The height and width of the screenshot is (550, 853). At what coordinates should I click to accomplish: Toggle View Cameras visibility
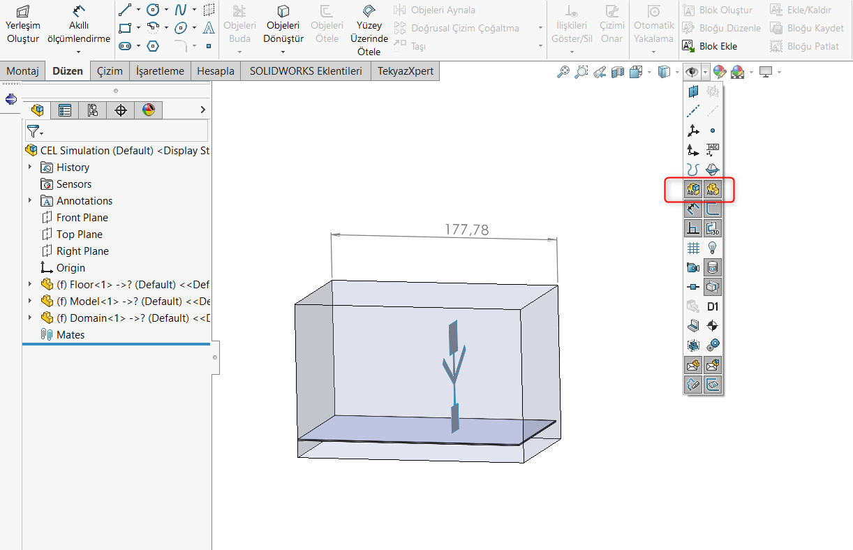pyautogui.click(x=693, y=267)
